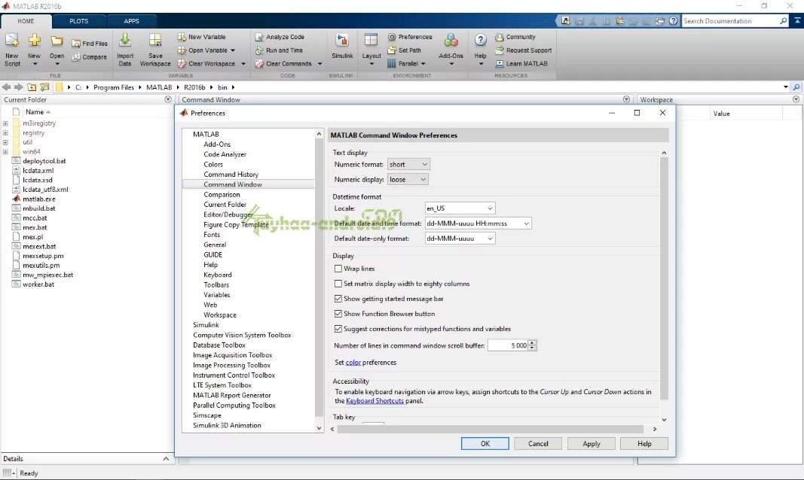The width and height of the screenshot is (804, 480).
Task: Open the New file dropdown
Action: click(x=35, y=64)
